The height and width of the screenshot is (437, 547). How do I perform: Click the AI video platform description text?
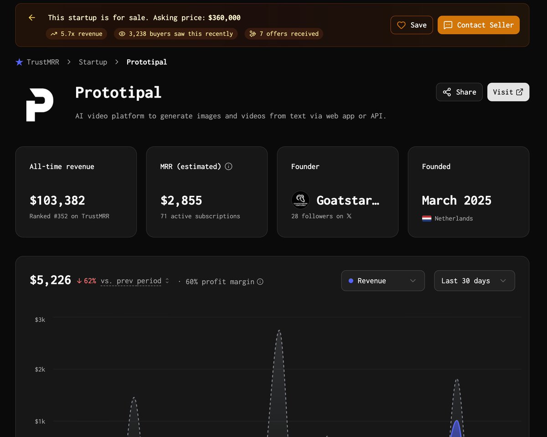pos(231,116)
